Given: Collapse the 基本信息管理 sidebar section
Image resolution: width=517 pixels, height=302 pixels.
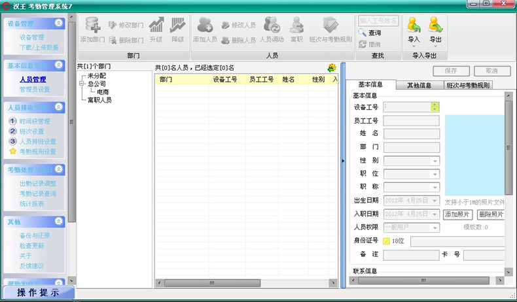Looking at the screenshot, I should pos(59,65).
